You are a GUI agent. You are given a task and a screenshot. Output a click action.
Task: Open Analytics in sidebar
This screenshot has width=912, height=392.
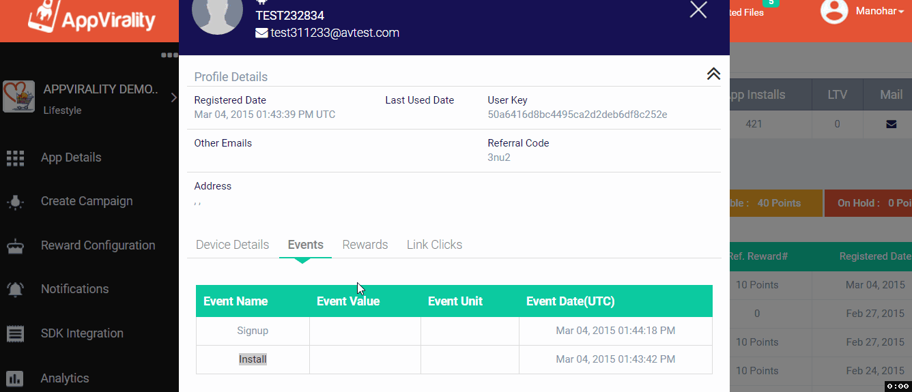coord(65,378)
